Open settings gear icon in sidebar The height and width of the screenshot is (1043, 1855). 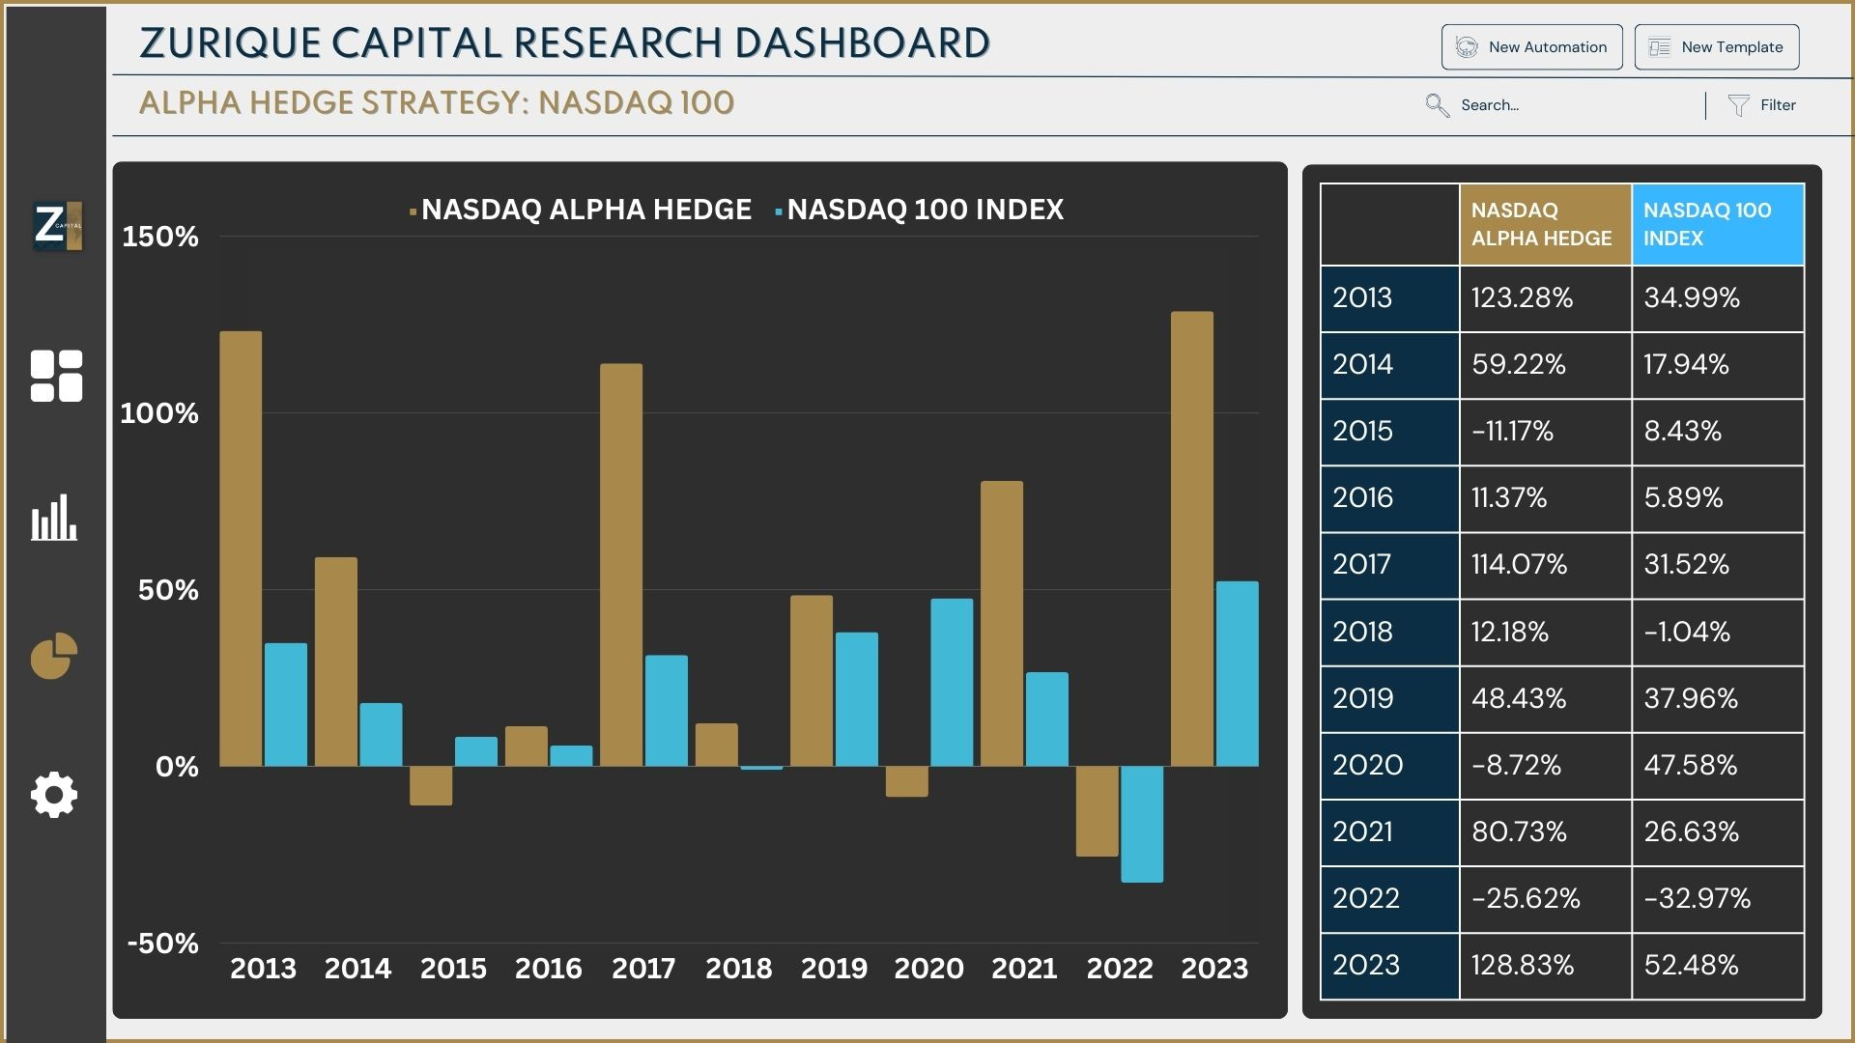pos(54,795)
